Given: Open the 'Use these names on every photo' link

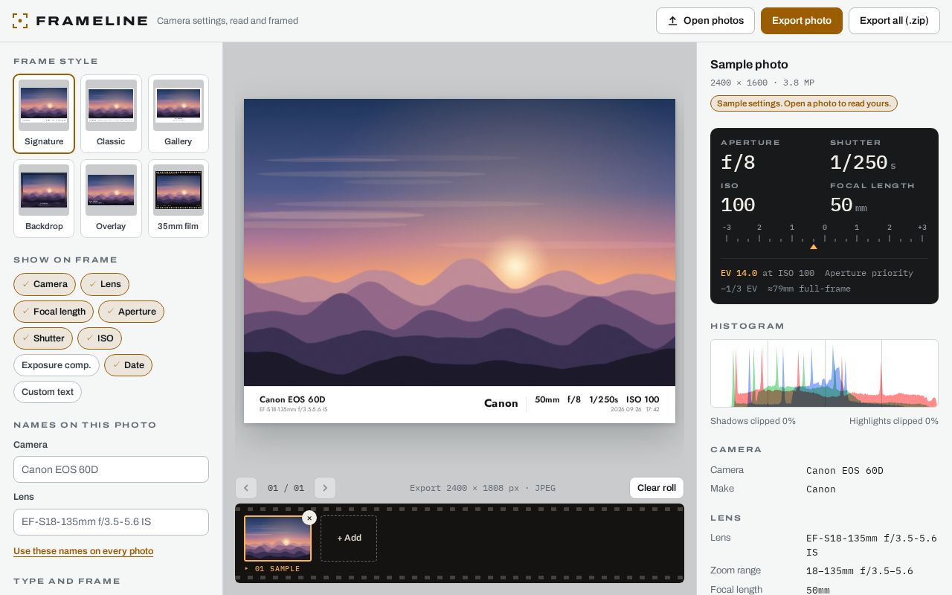Looking at the screenshot, I should coord(83,551).
